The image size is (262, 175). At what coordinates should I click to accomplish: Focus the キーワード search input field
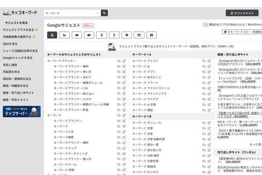(72, 13)
